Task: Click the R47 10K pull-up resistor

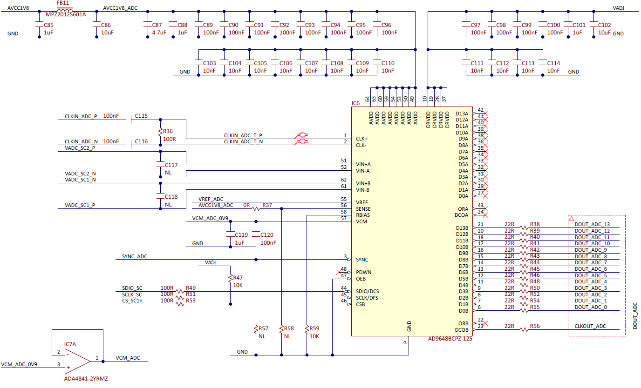Action: [230, 278]
